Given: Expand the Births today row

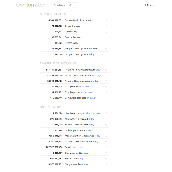Looking at the screenshot, I should click(x=106, y=32).
